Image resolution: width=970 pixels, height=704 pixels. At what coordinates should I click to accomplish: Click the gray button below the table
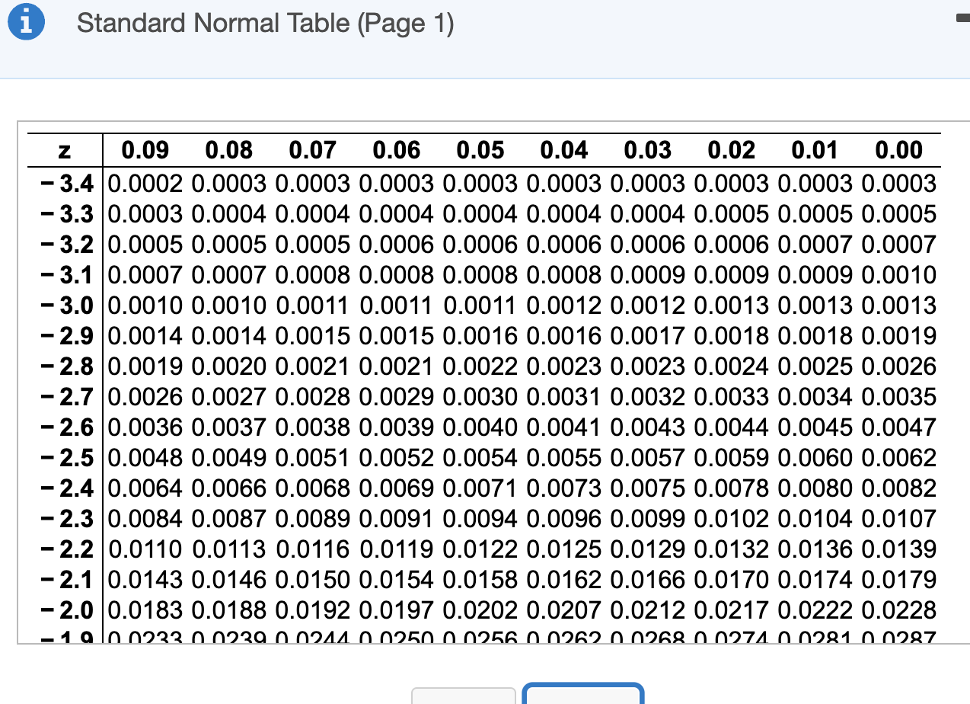coord(464,696)
